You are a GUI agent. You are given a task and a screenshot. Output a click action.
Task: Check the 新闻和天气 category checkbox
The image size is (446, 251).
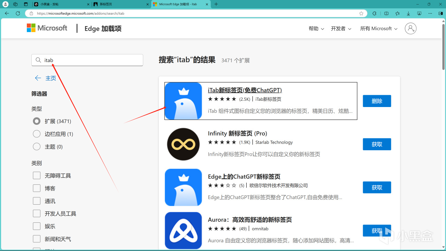point(37,239)
